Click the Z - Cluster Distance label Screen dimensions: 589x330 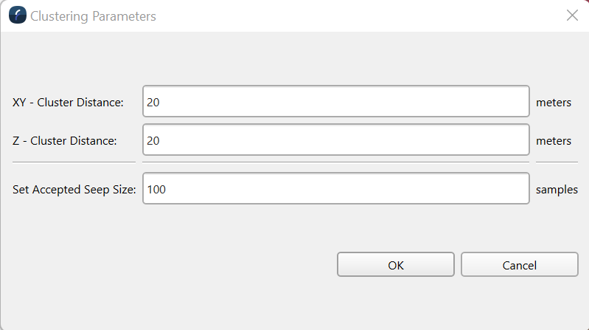(65, 141)
